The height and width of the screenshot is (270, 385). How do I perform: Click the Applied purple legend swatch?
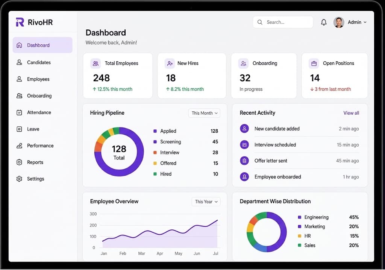155,131
